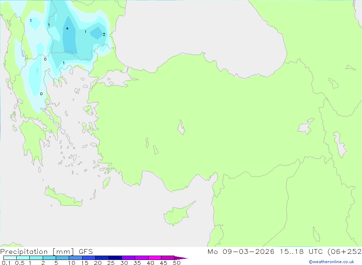Select the 35–40 mm violet legend swatch
Viewport: 362px width, 265px height.
point(142,258)
